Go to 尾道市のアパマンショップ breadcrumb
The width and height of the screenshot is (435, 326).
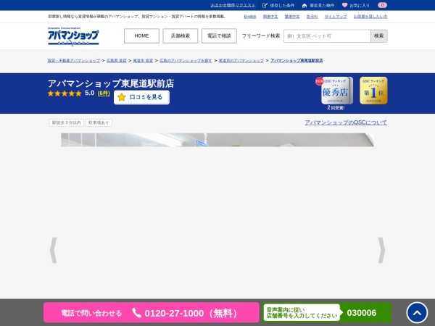pyautogui.click(x=241, y=60)
